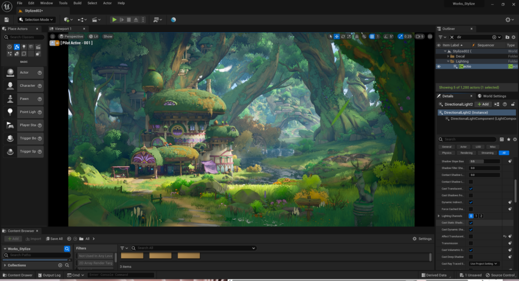Screen dimensions: 519x281
Task: Select the rotate gizmo tool in viewport
Action: click(343, 36)
